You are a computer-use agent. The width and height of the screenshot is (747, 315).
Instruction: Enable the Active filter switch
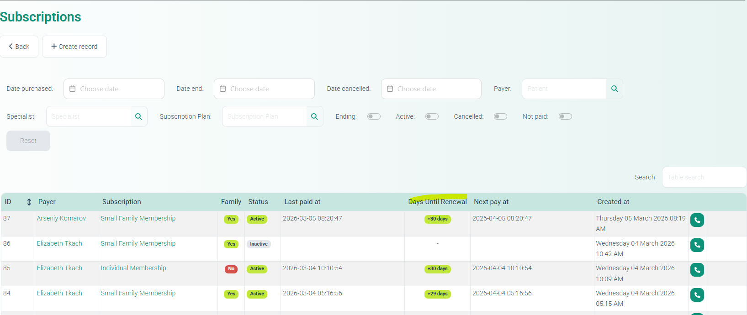coord(432,116)
